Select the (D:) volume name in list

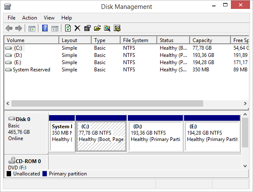pos(18,55)
